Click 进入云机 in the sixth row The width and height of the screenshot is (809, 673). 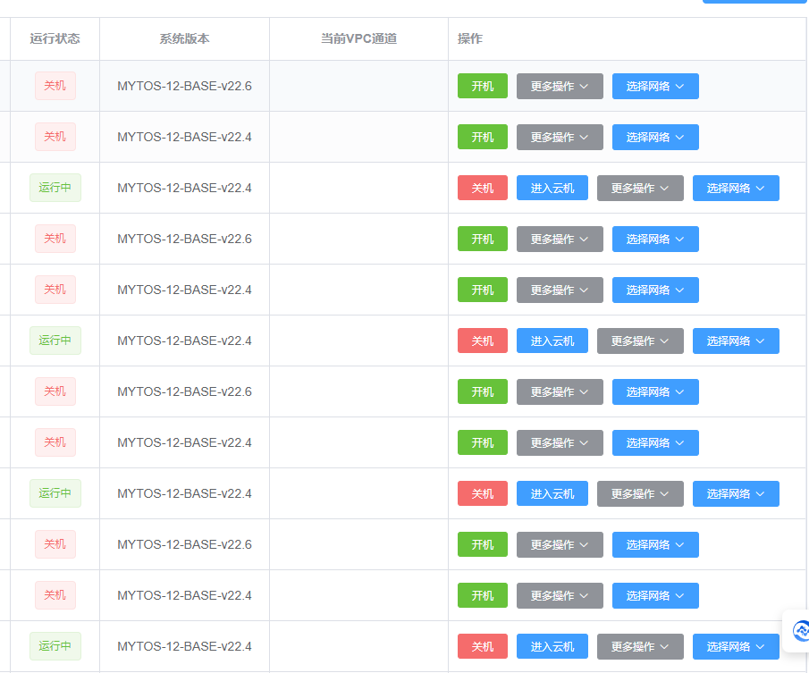[x=552, y=341]
